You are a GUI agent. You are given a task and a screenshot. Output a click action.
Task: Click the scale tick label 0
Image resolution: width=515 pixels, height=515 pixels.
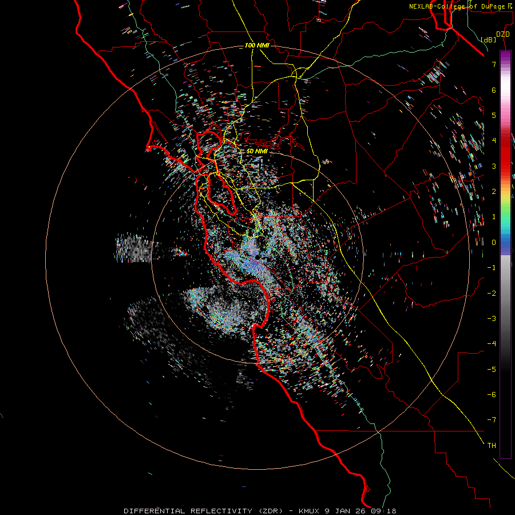click(x=494, y=243)
